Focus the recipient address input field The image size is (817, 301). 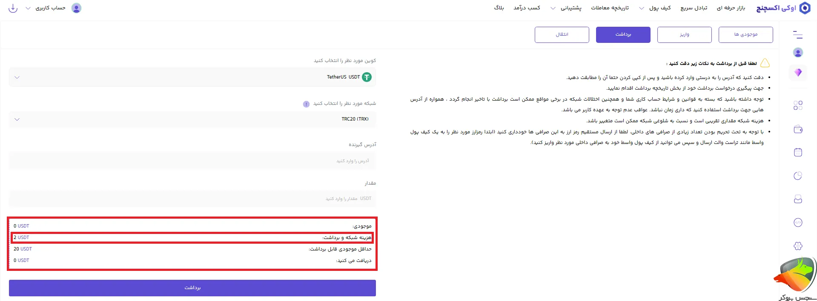coord(192,161)
